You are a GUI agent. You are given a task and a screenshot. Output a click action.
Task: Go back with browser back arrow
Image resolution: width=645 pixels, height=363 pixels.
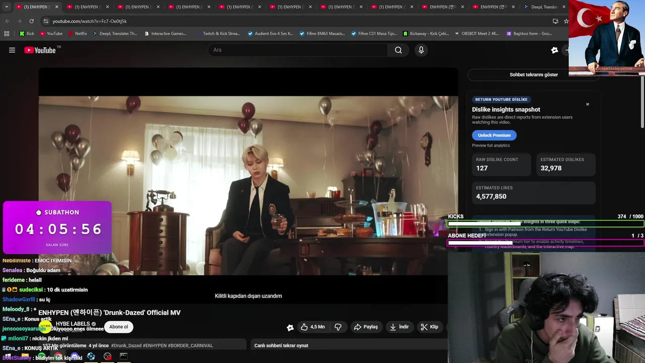7,21
